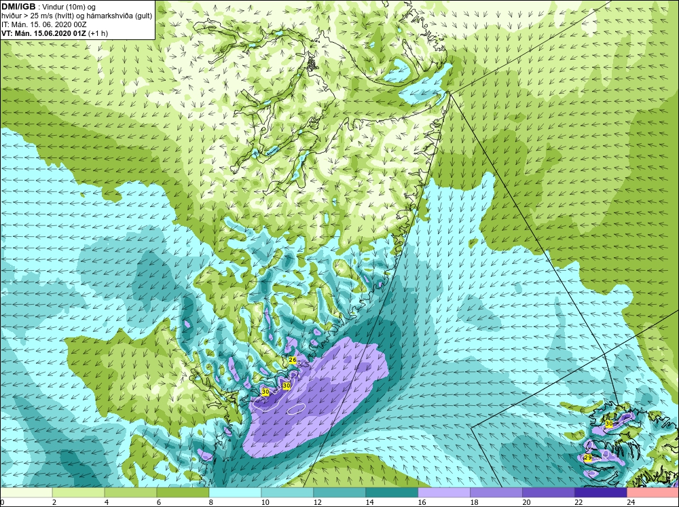This screenshot has height=507, width=679.
Task: Click the scale value '0'
Action: point(2,502)
